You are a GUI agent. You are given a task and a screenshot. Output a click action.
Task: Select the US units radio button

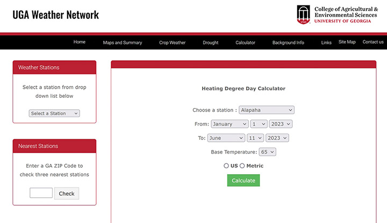click(226, 166)
